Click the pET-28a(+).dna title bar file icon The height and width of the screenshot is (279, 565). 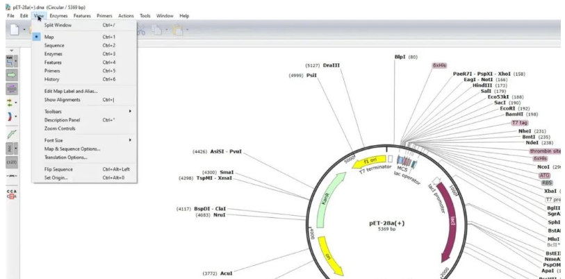point(8,7)
